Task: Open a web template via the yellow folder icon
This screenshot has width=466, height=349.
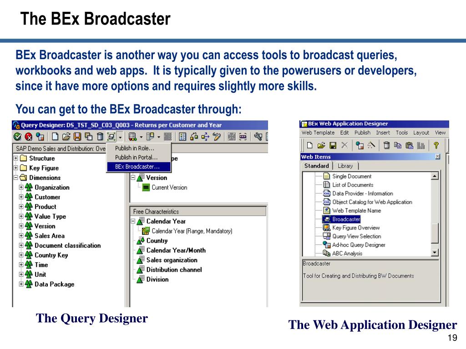Action: point(321,145)
